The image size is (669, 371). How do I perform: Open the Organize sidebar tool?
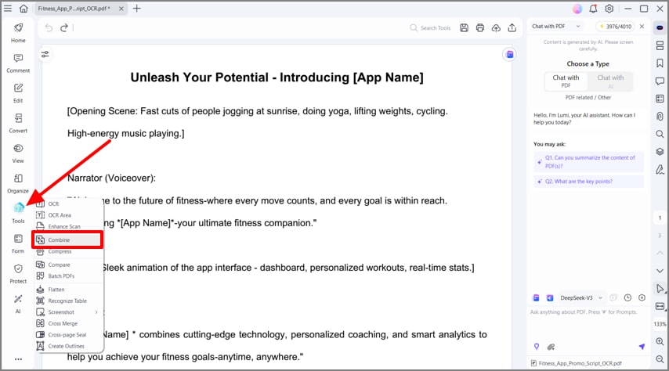pyautogui.click(x=18, y=182)
